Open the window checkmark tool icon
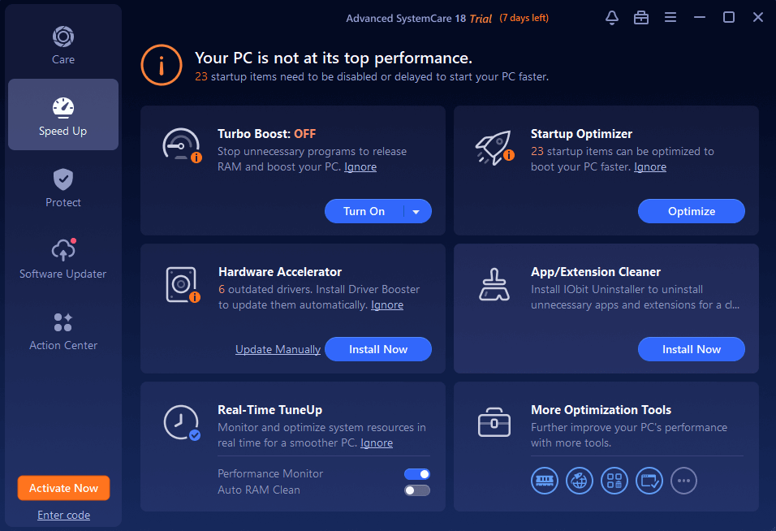 click(x=649, y=481)
